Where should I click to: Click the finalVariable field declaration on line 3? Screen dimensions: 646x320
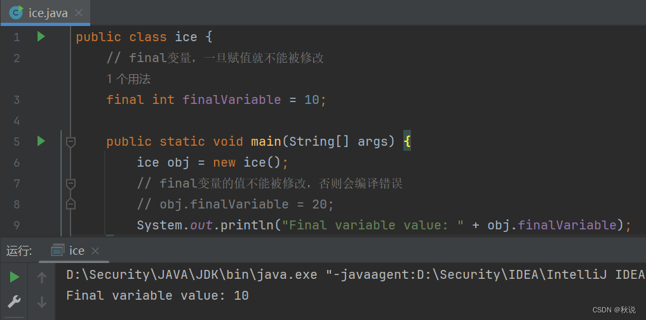pos(232,99)
